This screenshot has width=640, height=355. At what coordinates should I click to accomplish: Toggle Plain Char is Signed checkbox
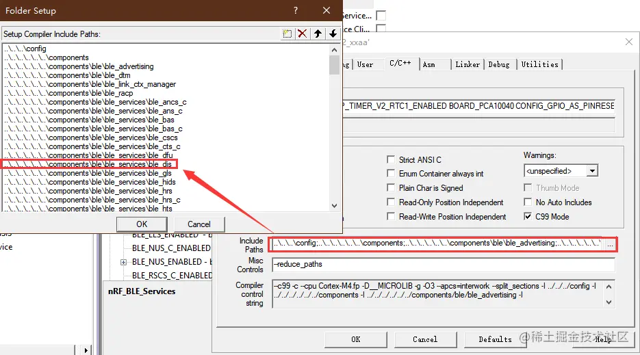click(391, 187)
